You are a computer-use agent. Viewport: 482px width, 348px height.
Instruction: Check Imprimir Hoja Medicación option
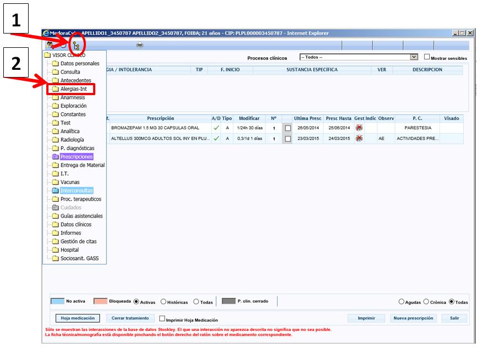point(162,318)
